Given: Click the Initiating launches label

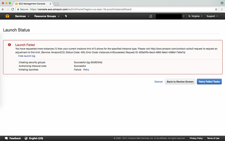Looking at the screenshot, I should click(x=28, y=70).
